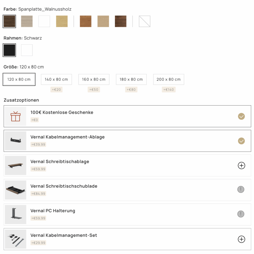Click the +€140 surcharge label
The height and width of the screenshot is (254, 254).
point(169,89)
